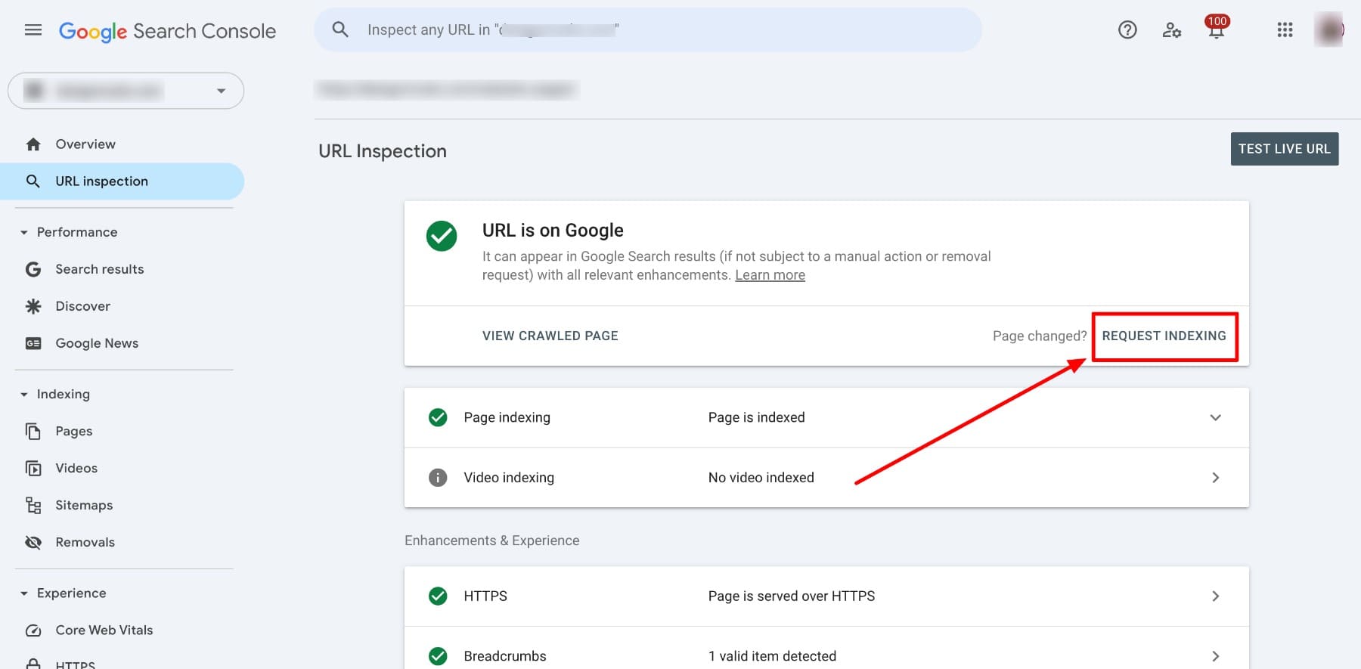Screen dimensions: 1361x669
Task: Click the green check beside URL is on Google
Action: (x=442, y=236)
